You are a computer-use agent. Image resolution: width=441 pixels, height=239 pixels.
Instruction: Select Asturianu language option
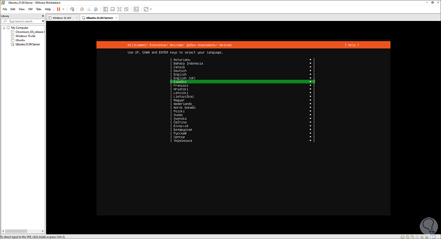[x=243, y=60]
